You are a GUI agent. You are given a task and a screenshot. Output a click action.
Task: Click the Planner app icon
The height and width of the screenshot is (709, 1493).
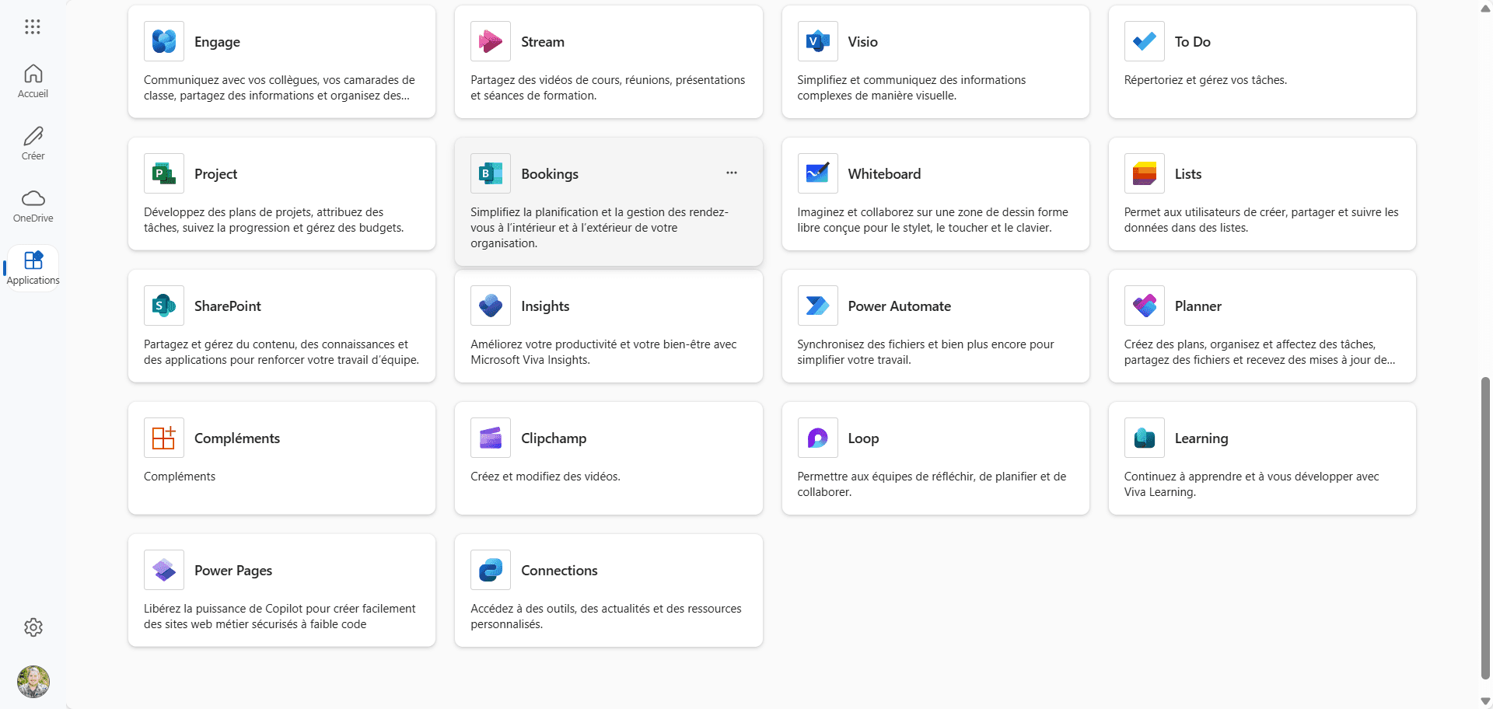coord(1144,306)
